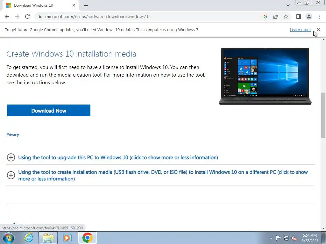Click the scrollbar up arrow
Screen dimensions: 326x244
coord(323,40)
